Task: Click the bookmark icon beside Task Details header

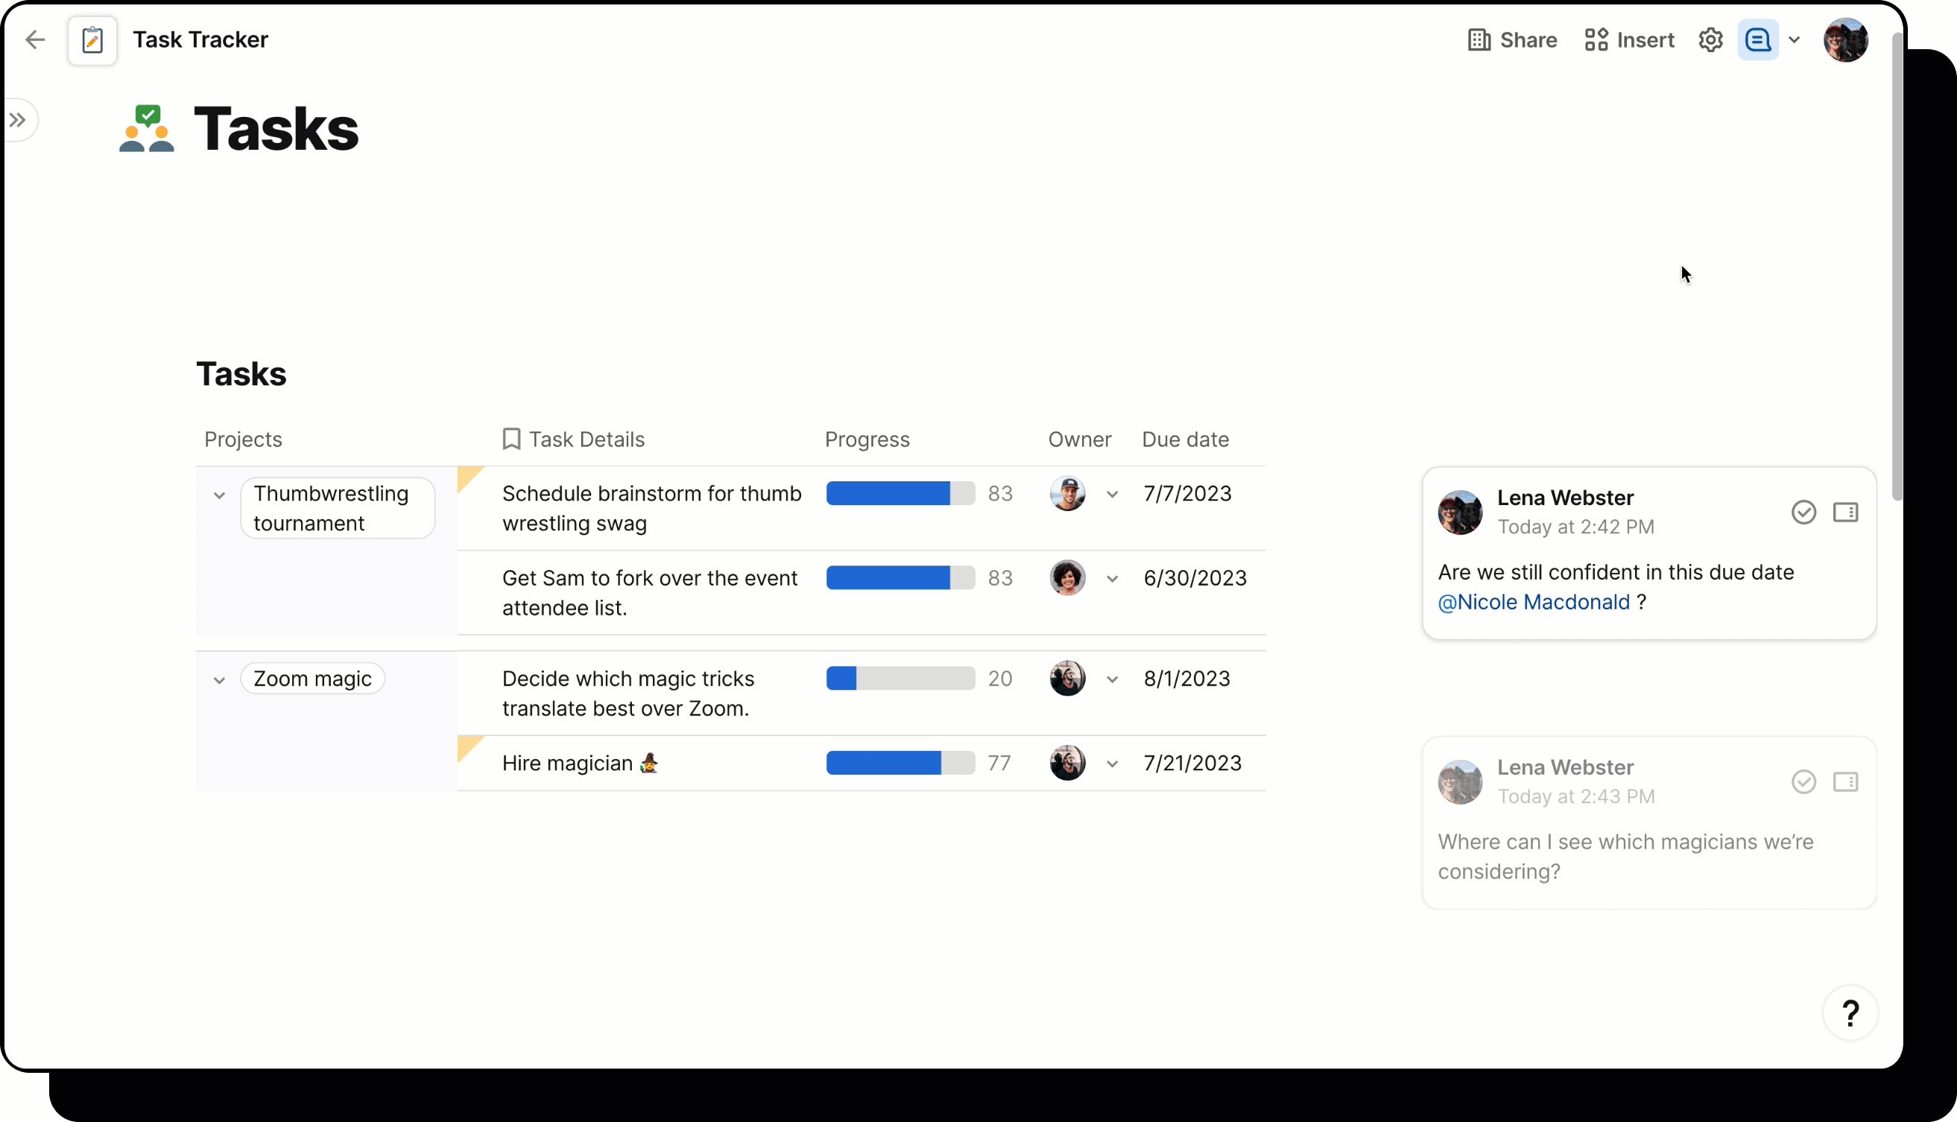Action: coord(511,438)
